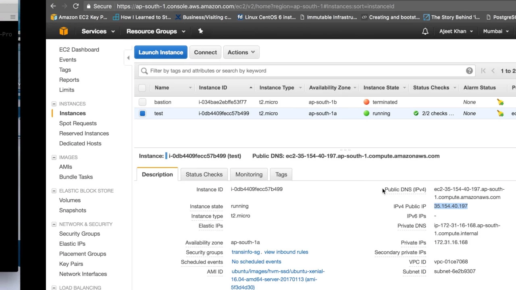Open the Immutable Infrastru... bookmark
The width and height of the screenshot is (516, 290).
(x=329, y=17)
